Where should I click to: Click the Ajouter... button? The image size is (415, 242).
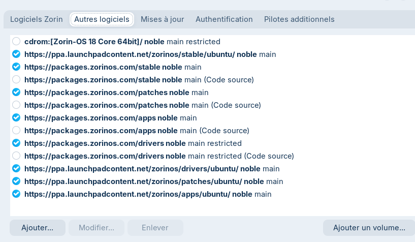click(37, 228)
